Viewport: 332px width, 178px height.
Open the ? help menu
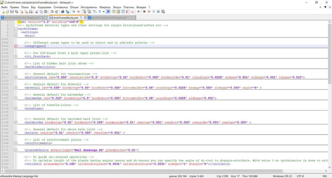pos(149,7)
